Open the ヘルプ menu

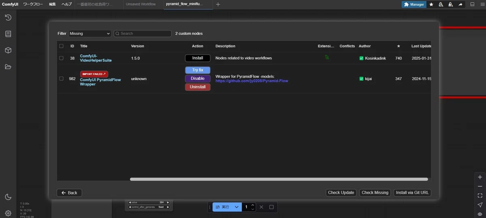click(x=67, y=4)
